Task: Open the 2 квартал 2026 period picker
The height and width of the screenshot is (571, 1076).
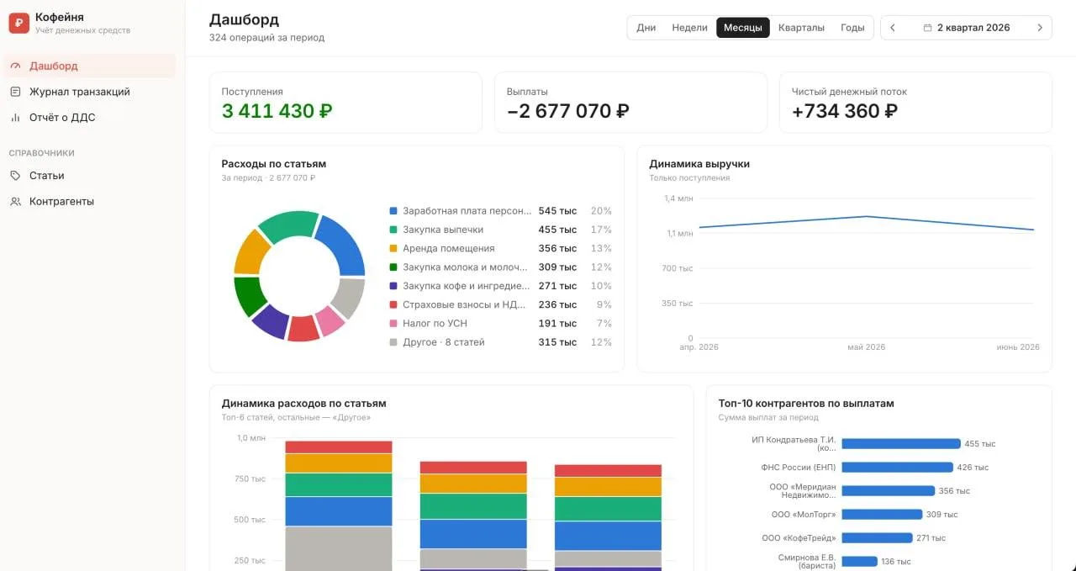Action: 967,28
